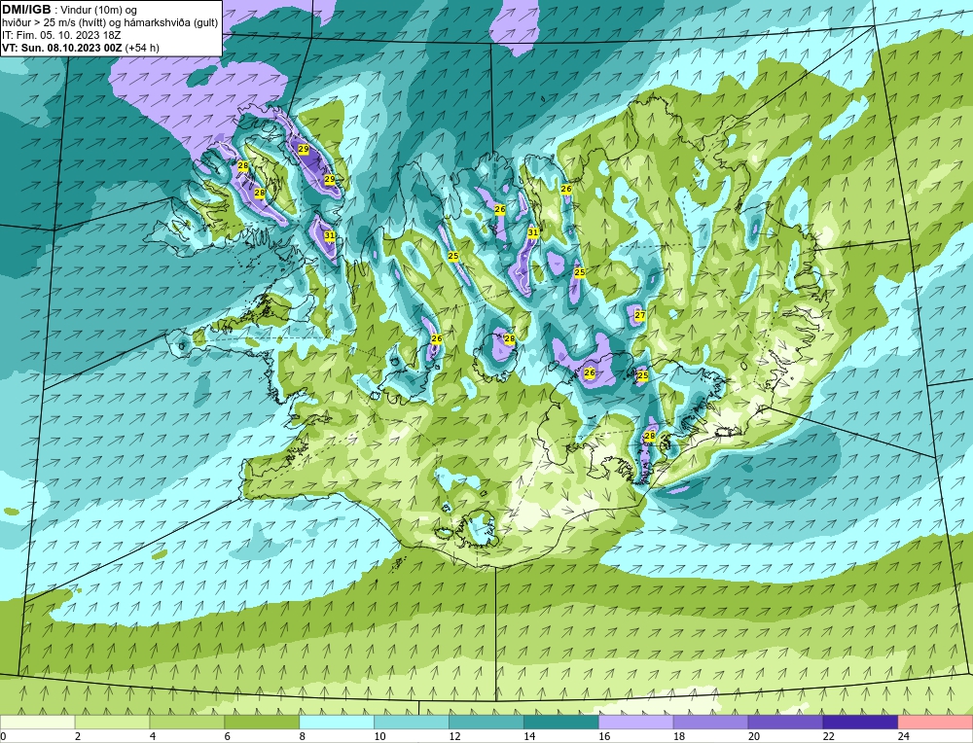Click the legend scale number '14'
This screenshot has width=973, height=743.
pyautogui.click(x=529, y=736)
